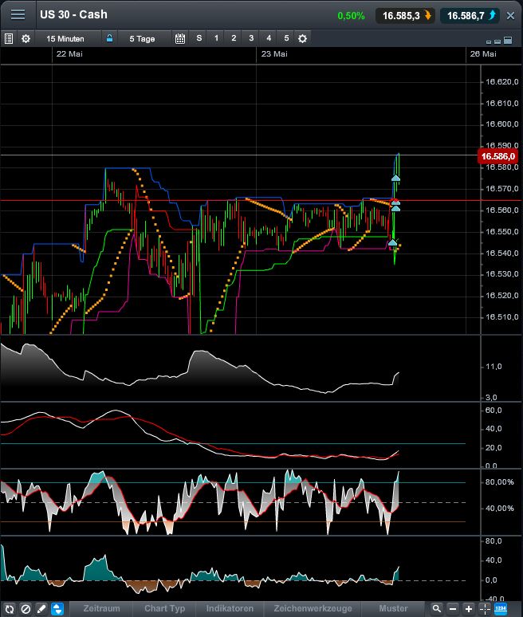Viewport: 523px width, 617px height.
Task: Open the Indikatoren menu
Action: pos(230,609)
